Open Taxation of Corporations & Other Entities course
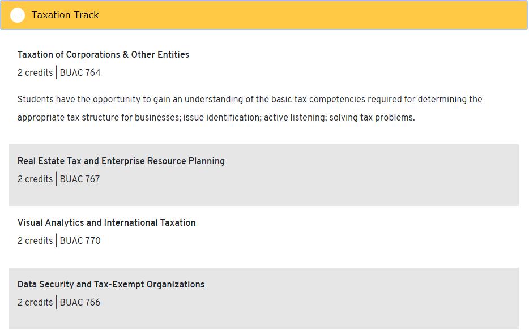This screenshot has height=335, width=529. point(103,55)
